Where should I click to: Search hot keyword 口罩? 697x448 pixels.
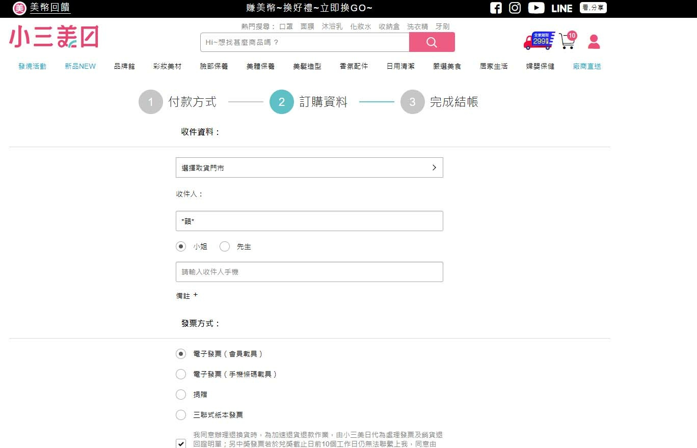[x=286, y=26]
